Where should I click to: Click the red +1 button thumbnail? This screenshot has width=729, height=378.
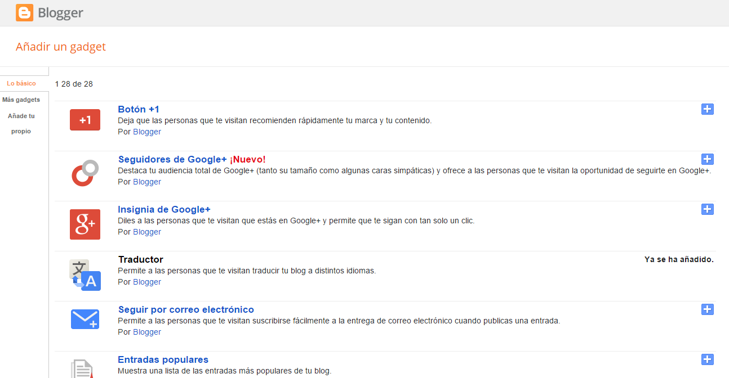(85, 120)
